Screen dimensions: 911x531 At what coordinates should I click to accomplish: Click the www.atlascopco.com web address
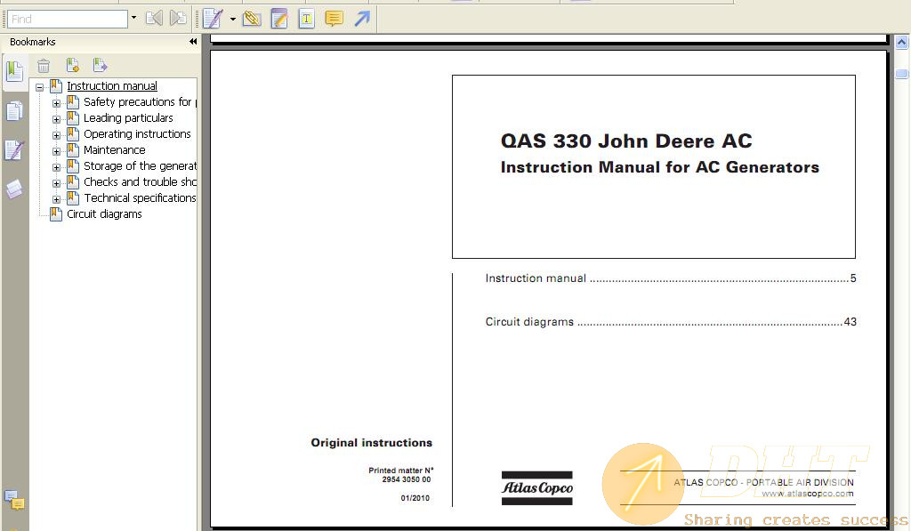pyautogui.click(x=808, y=494)
